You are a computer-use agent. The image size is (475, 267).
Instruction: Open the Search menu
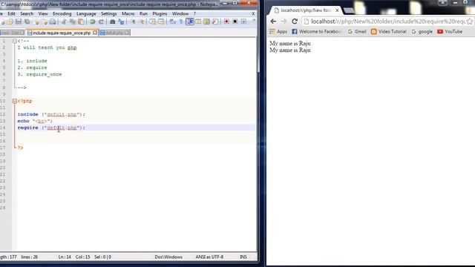coord(27,13)
